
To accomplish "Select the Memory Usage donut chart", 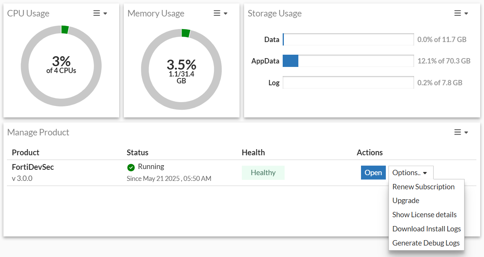I will [x=181, y=69].
